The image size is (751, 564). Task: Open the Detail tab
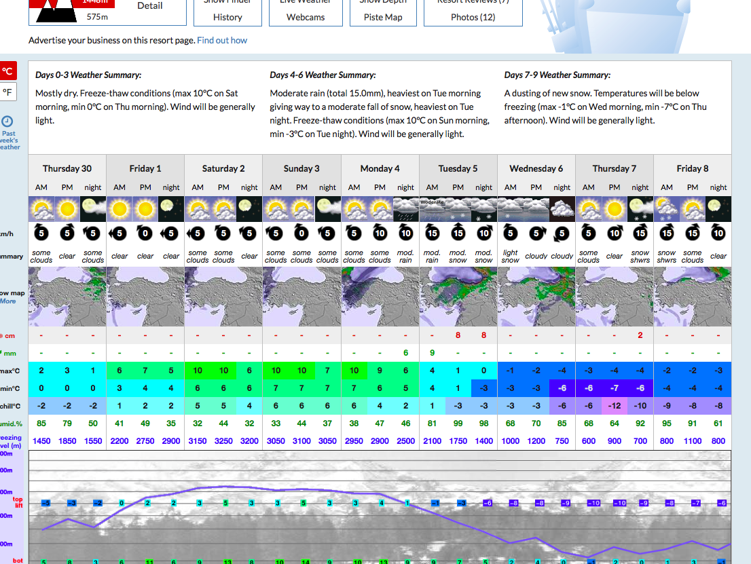click(150, 5)
